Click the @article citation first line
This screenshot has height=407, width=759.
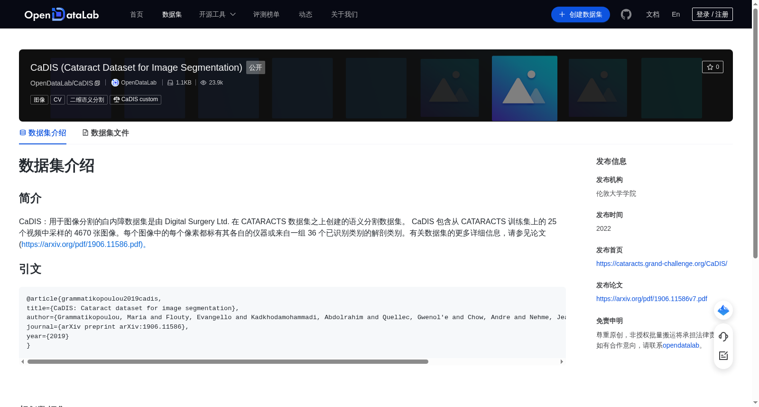pos(94,299)
